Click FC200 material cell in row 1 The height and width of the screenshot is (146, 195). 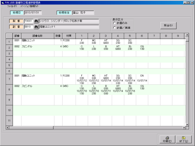[69, 42]
